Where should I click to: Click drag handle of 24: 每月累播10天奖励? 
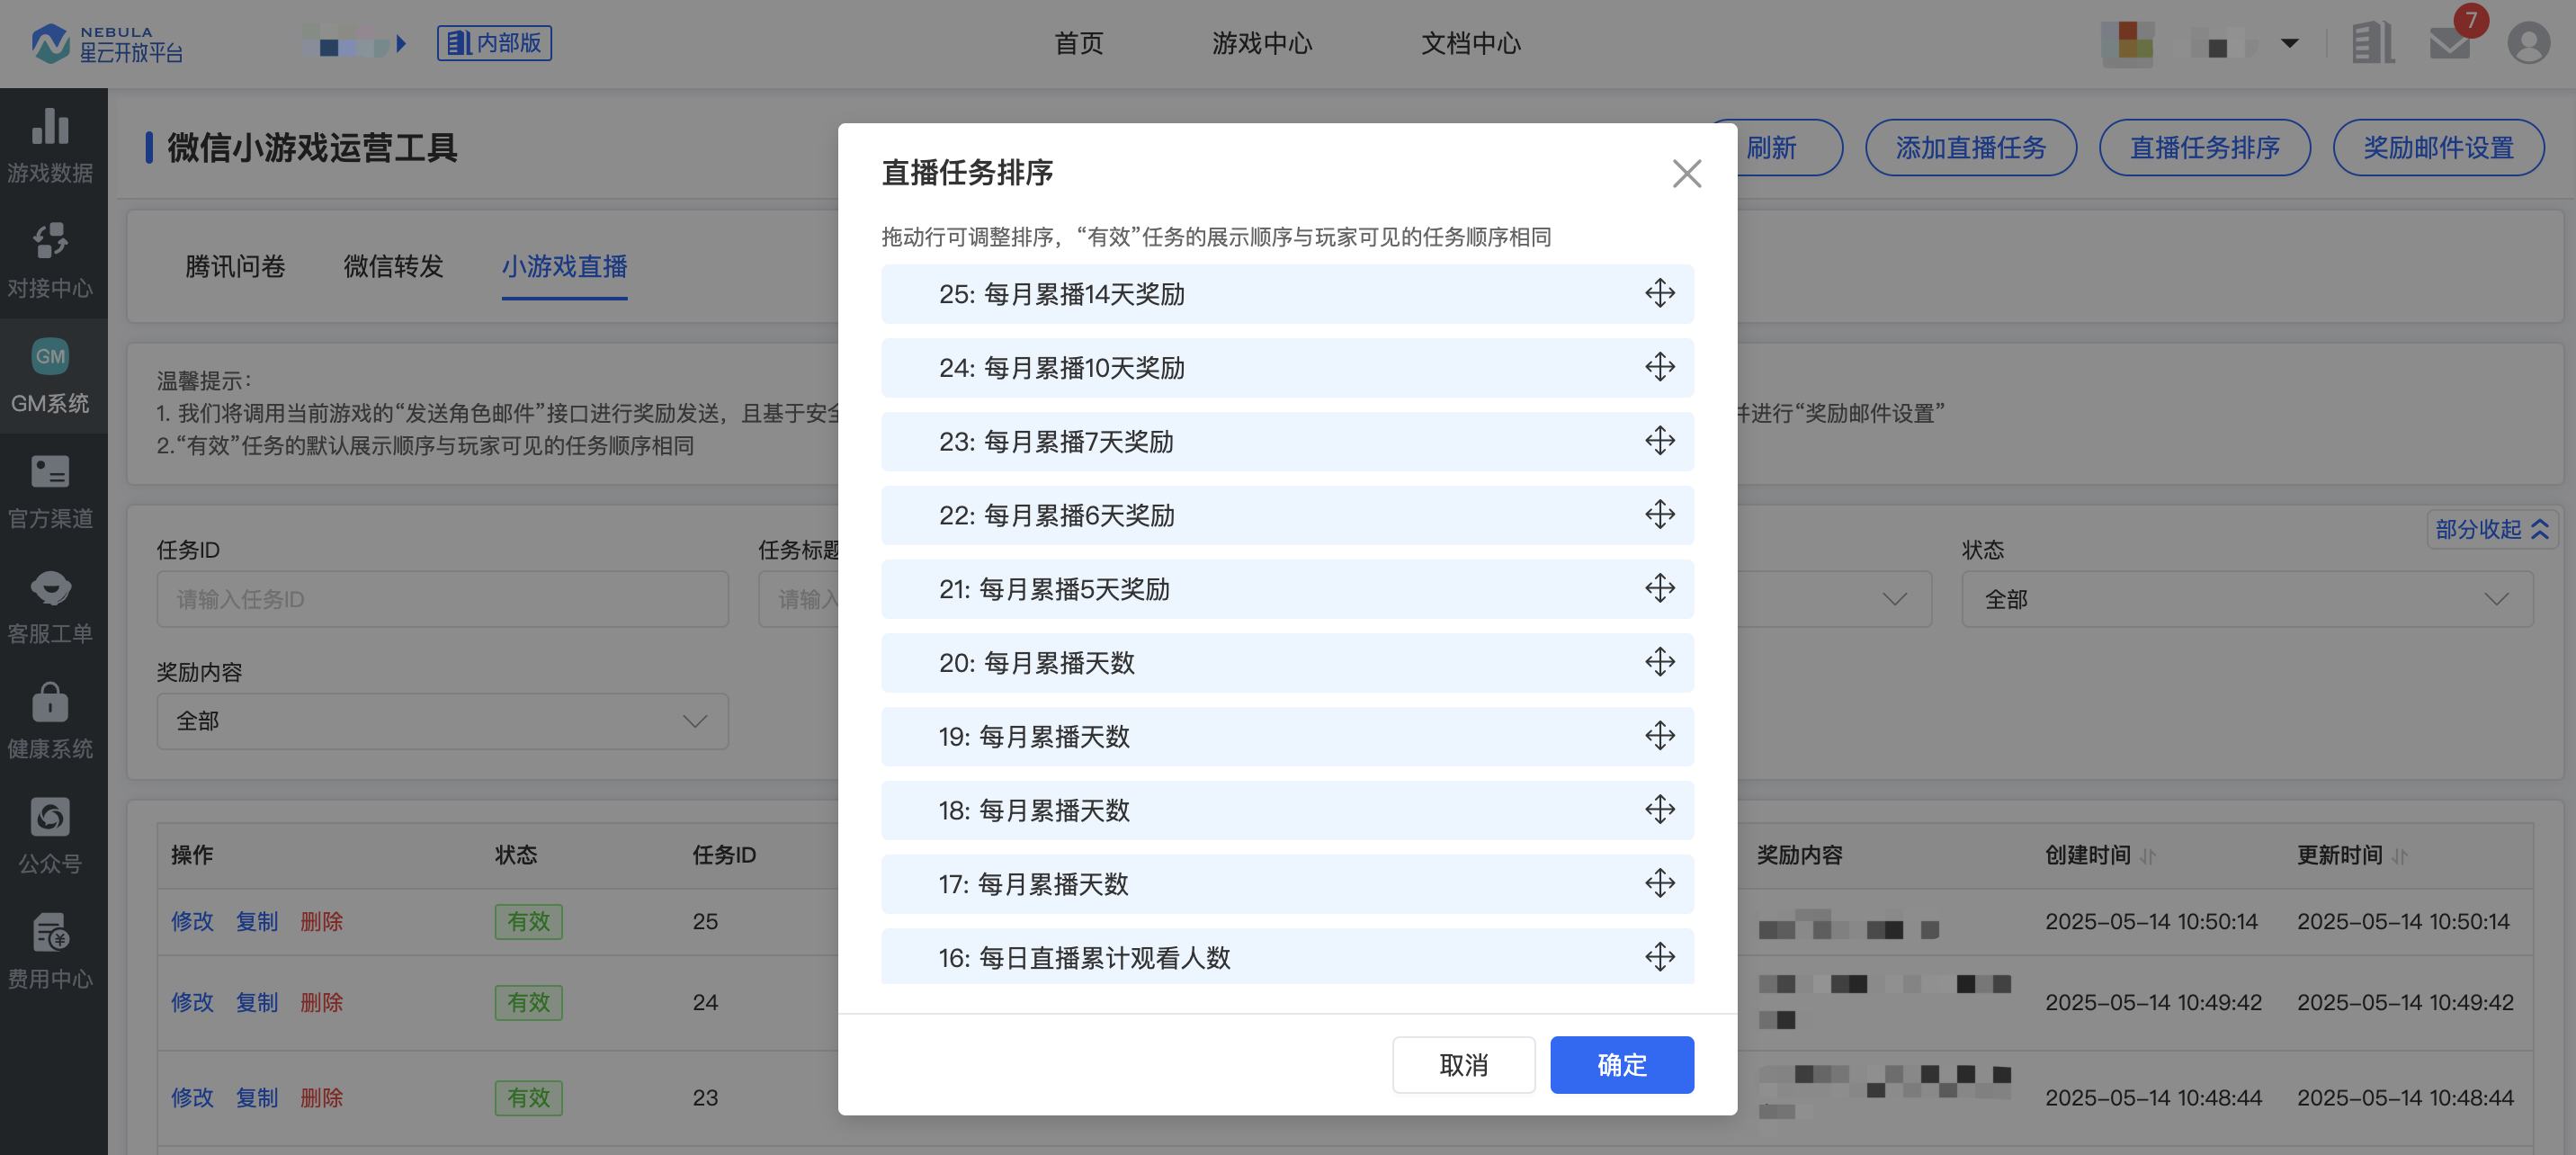click(x=1659, y=367)
